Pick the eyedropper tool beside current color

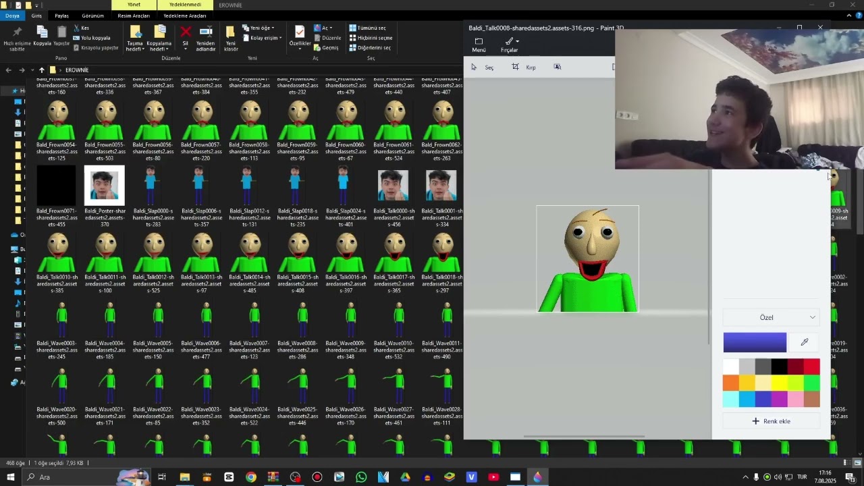coord(805,342)
